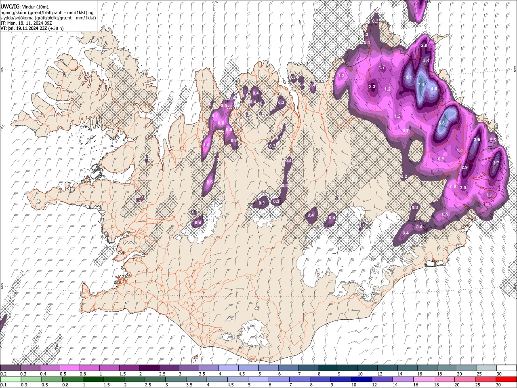Click the 2.0 precipitation value
The height and width of the screenshot is (388, 517).
(x=463, y=188)
